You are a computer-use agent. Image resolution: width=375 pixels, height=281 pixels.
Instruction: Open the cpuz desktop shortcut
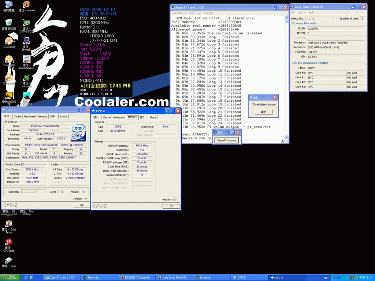point(9,262)
